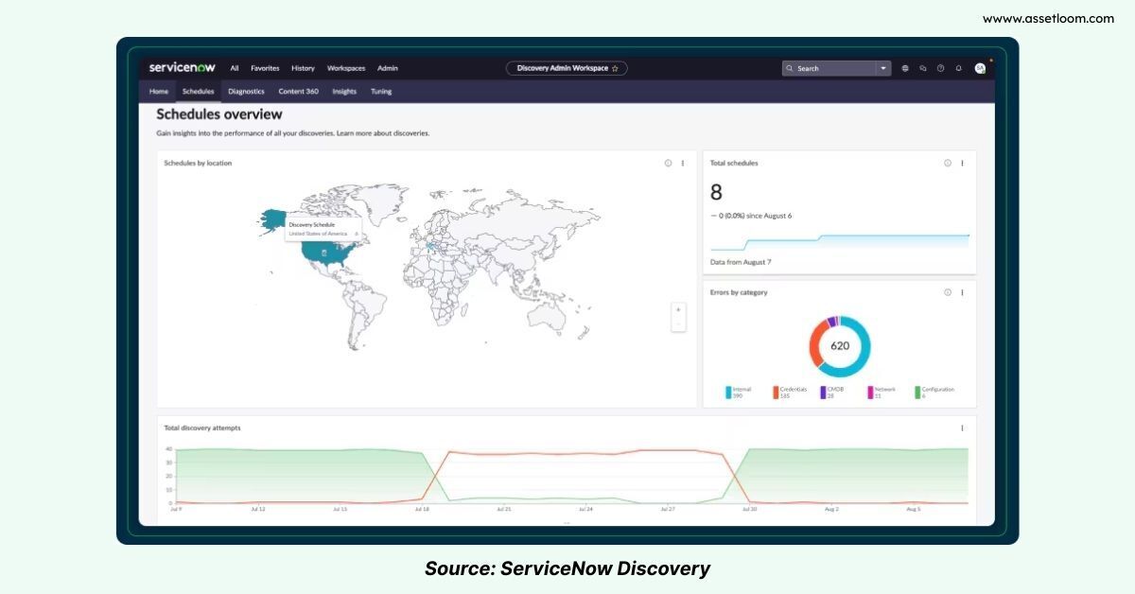Switch to the Content 360 tab
The width and height of the screenshot is (1135, 594).
pos(298,92)
